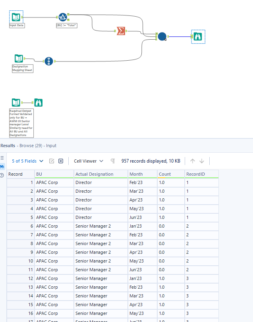Click the select all fields check icon
253x322 pixels.
tap(52, 161)
